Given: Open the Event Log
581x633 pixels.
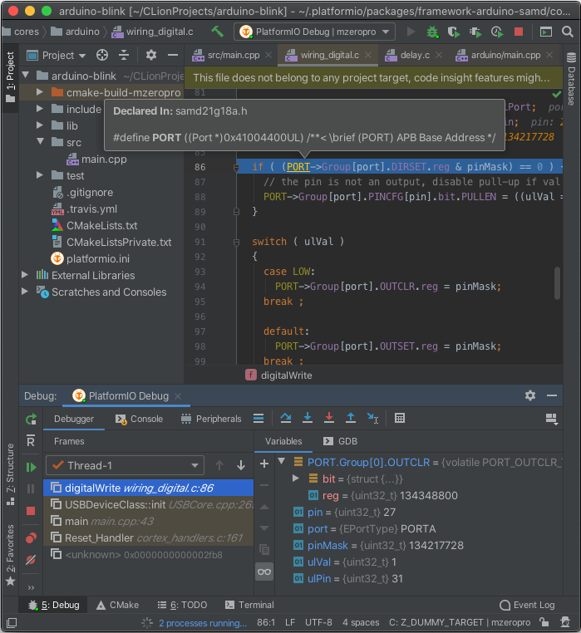Looking at the screenshot, I should (x=527, y=605).
